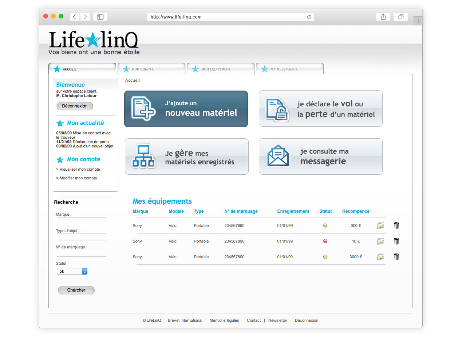Sort by Marque column header

141,211
